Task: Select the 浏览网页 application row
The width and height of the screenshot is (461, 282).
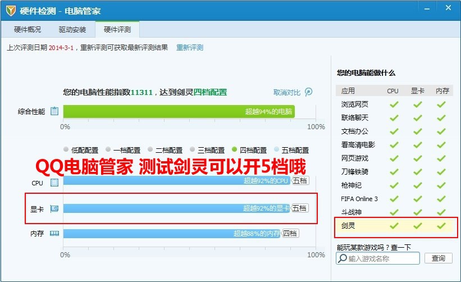Action: coord(394,104)
